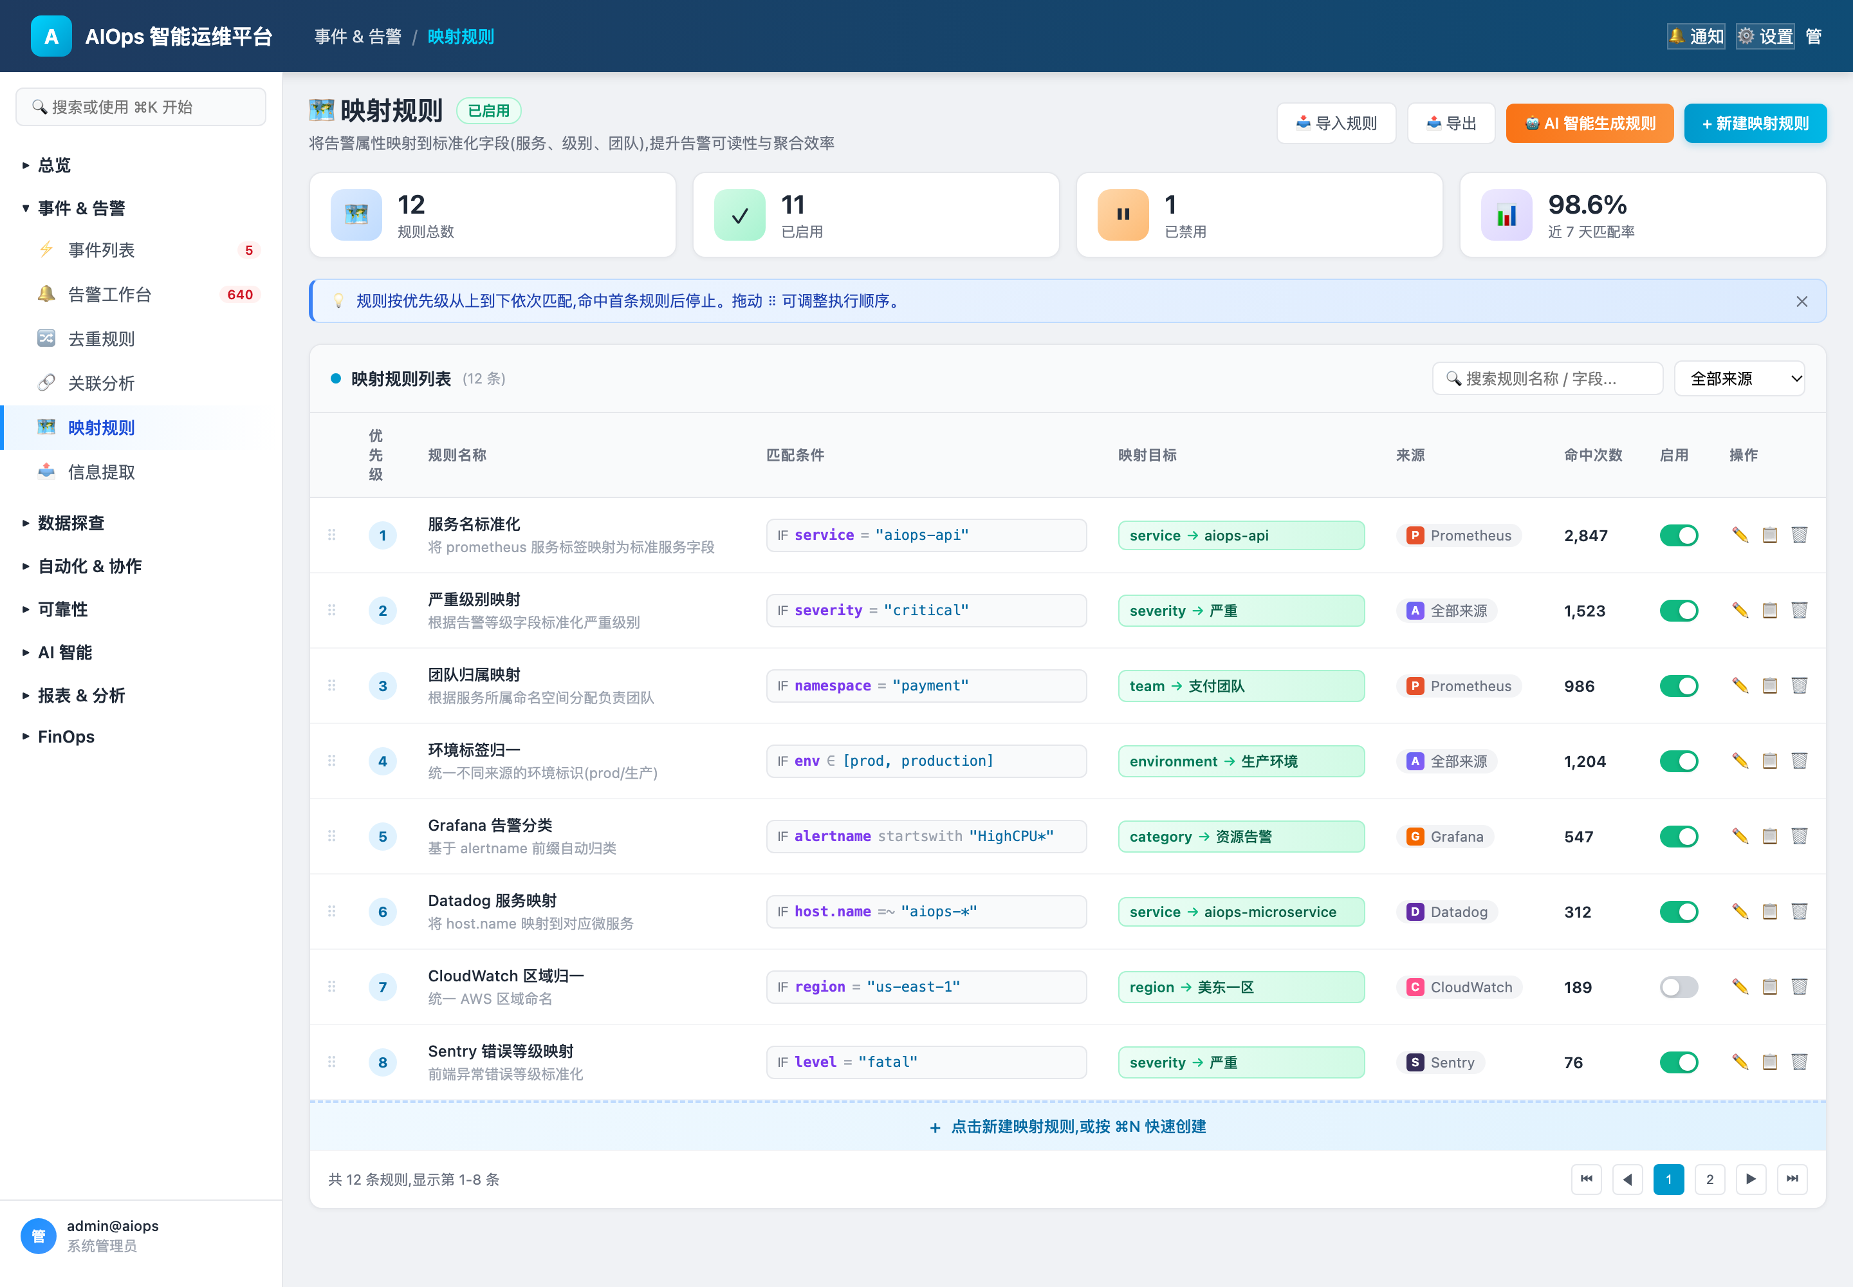
Task: Disable the 服务名标准化 rule toggle
Action: pos(1679,535)
